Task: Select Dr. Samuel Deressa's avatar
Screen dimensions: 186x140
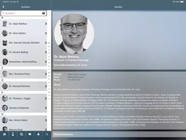Action: coord(5,86)
